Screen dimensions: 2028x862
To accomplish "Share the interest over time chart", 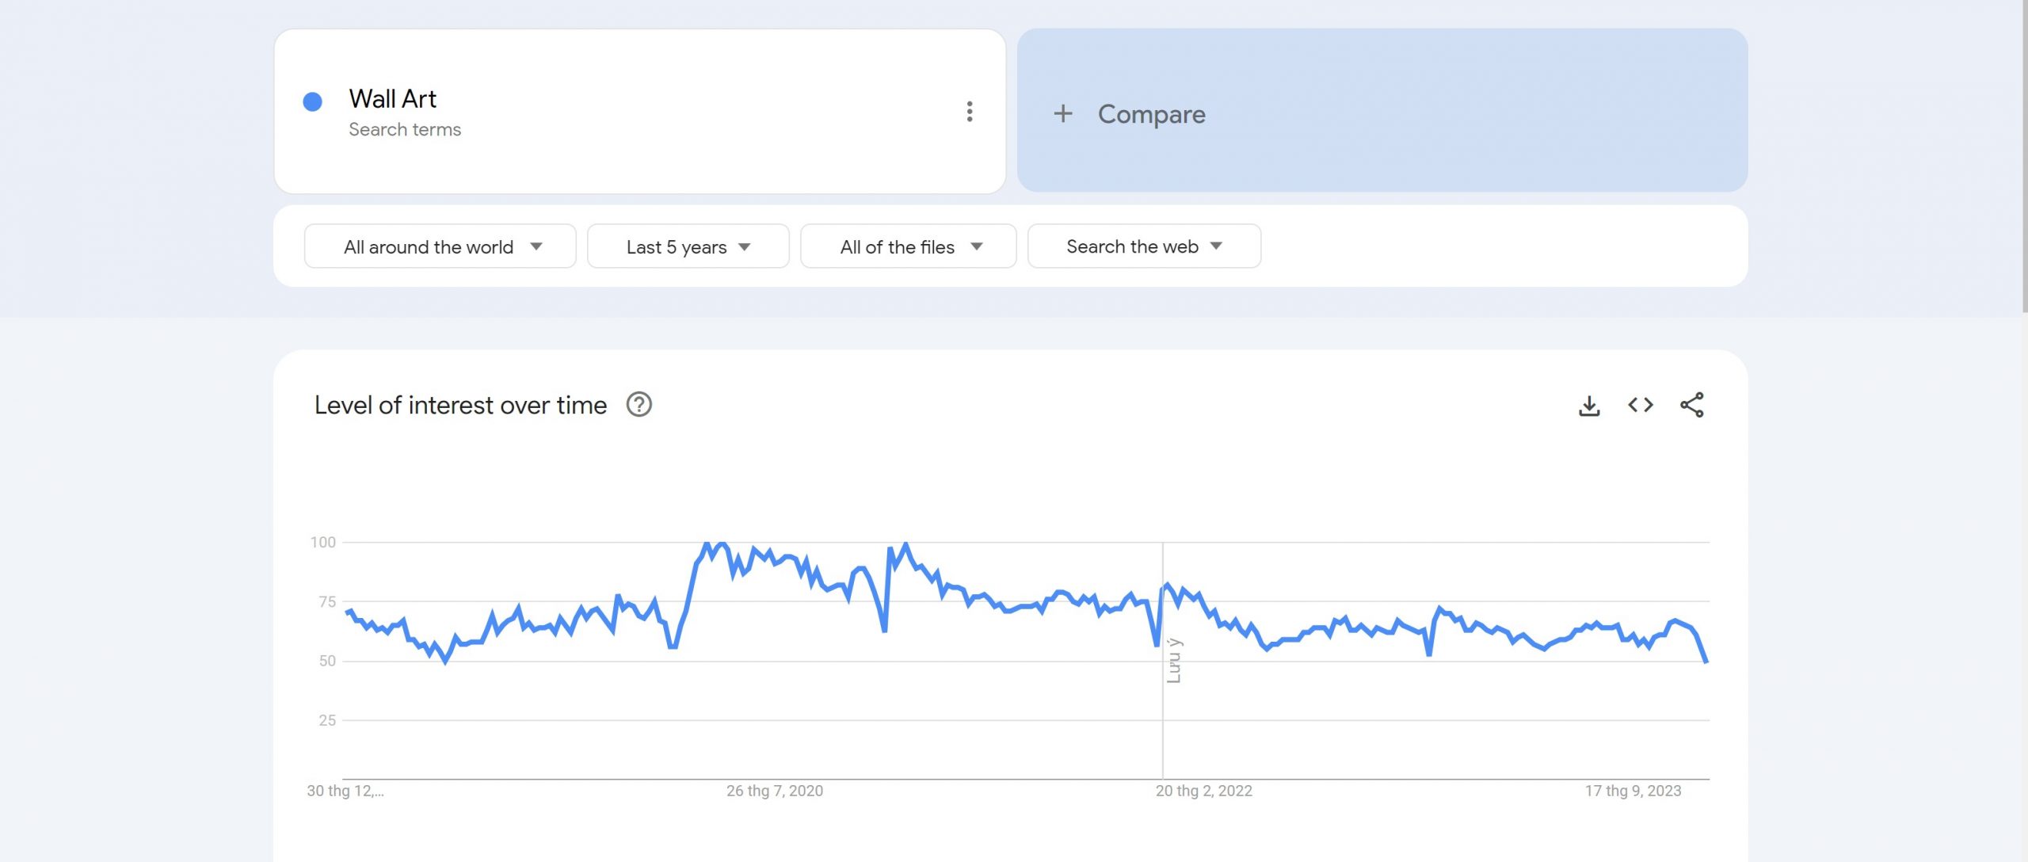I will [x=1691, y=406].
